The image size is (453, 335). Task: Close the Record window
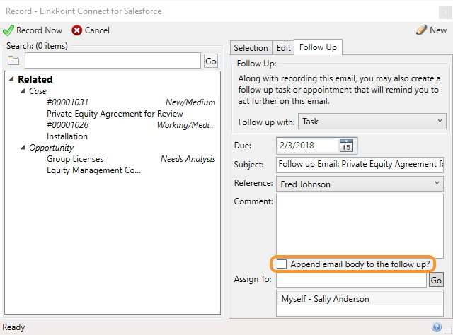[445, 13]
